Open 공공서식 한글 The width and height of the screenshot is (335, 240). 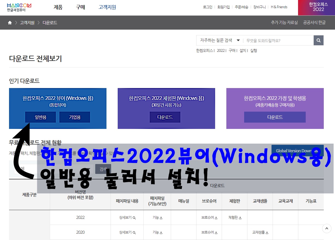(x=314, y=22)
